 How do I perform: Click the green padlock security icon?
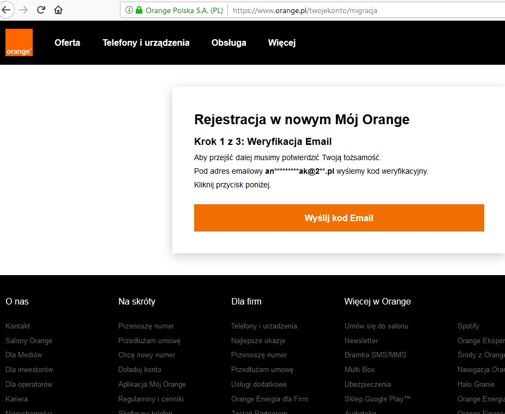pos(140,9)
